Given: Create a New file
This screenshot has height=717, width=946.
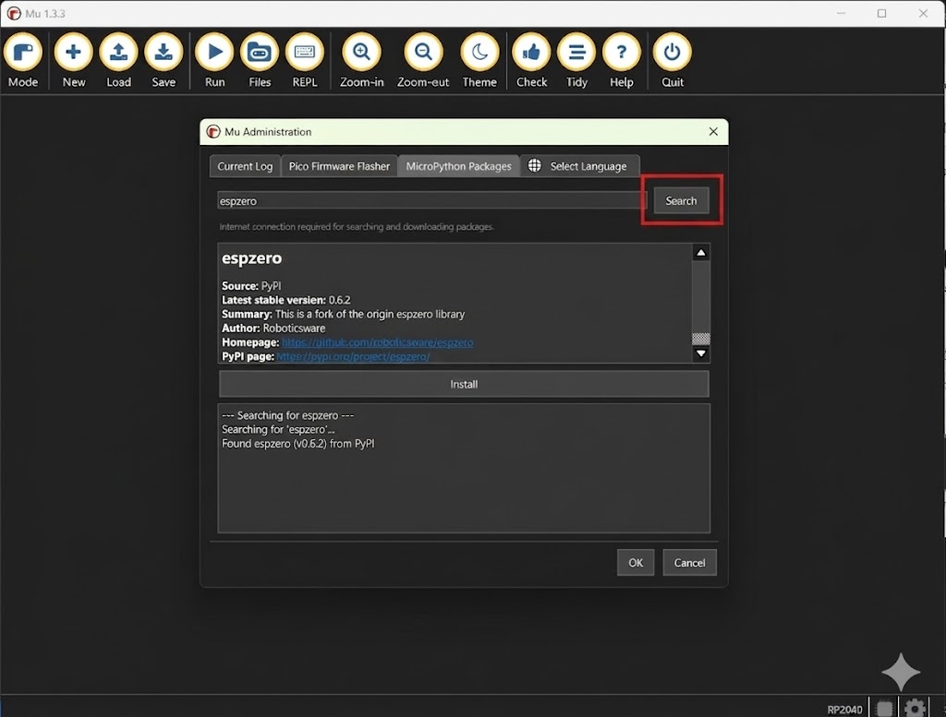Looking at the screenshot, I should point(74,61).
